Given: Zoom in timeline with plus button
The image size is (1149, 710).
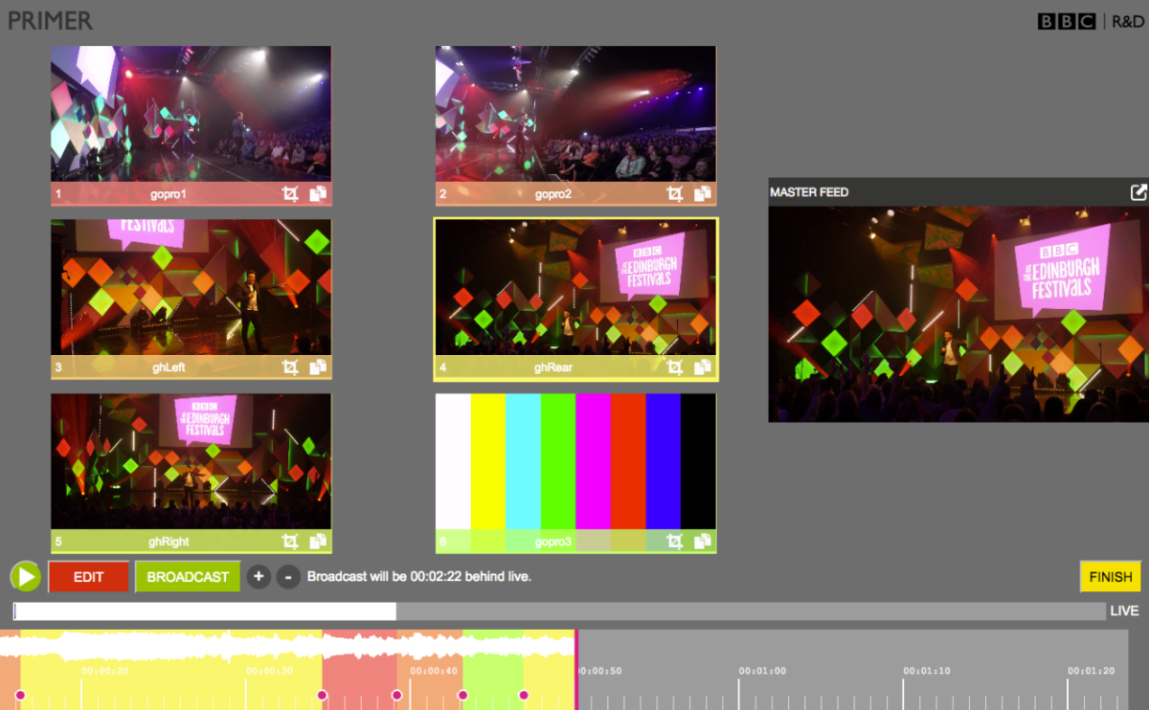Looking at the screenshot, I should (x=259, y=577).
